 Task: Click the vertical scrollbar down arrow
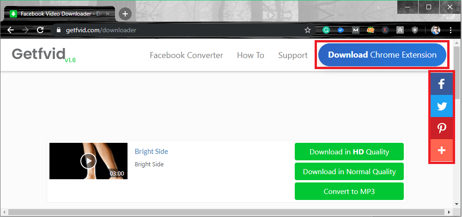[x=457, y=204]
